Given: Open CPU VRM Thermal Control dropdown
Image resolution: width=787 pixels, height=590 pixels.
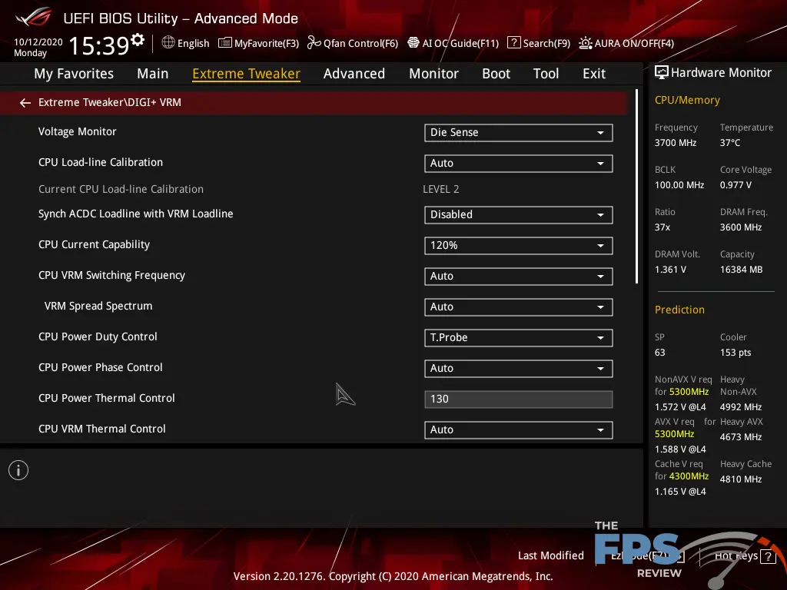Looking at the screenshot, I should (x=519, y=430).
